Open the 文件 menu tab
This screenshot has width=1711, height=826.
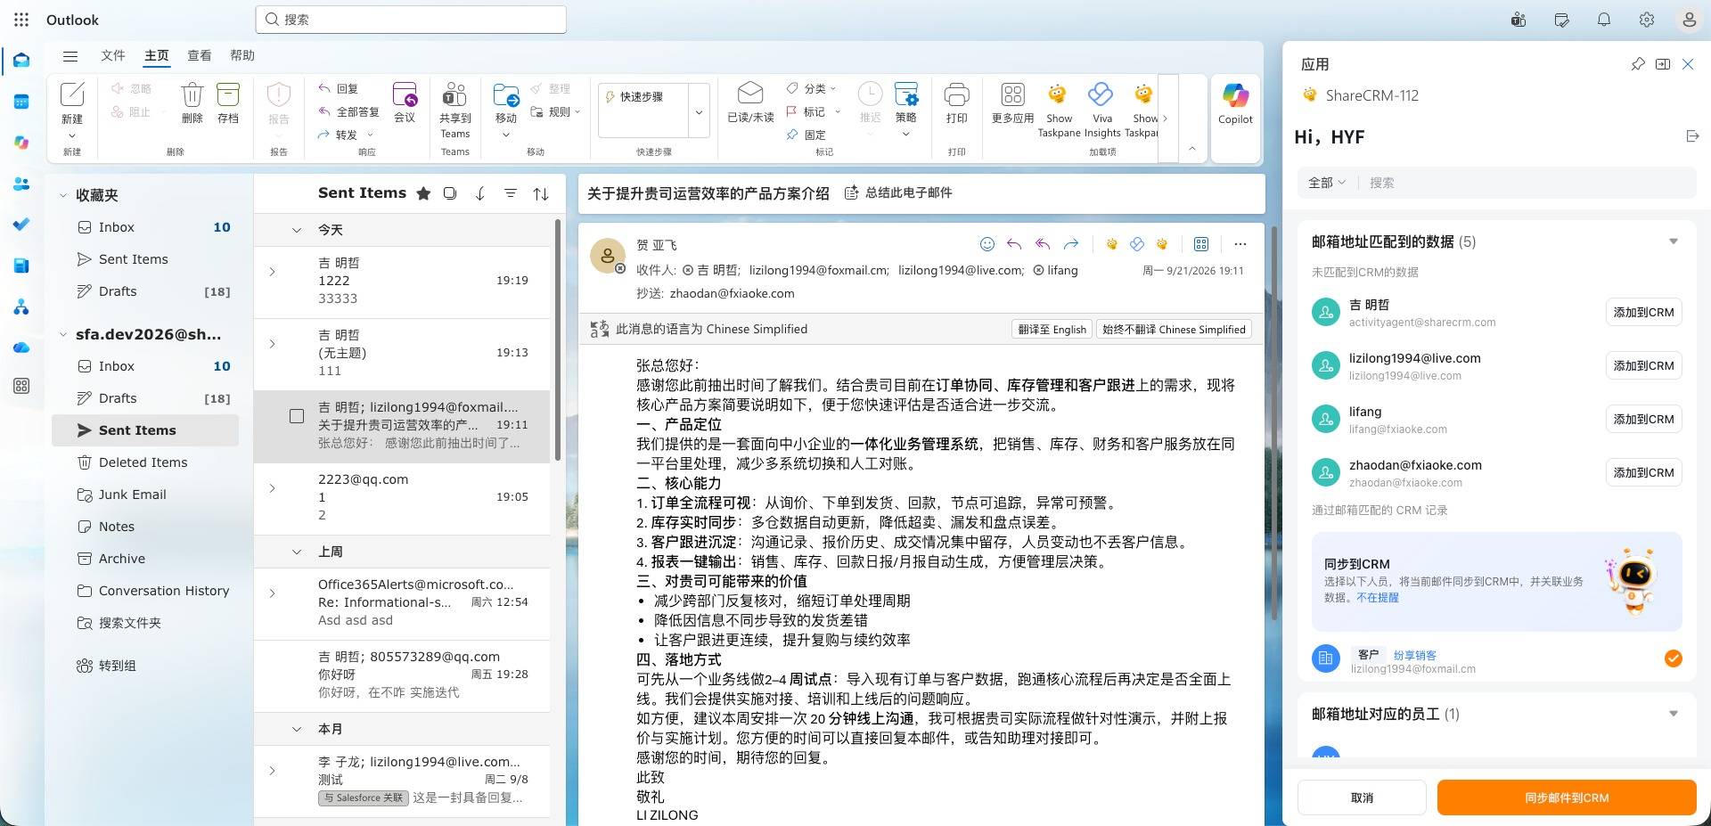pos(113,55)
